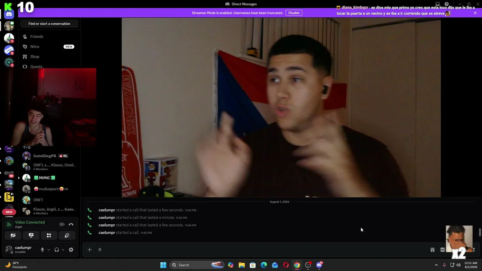Mute the microphone
The height and width of the screenshot is (271, 482).
(42, 250)
